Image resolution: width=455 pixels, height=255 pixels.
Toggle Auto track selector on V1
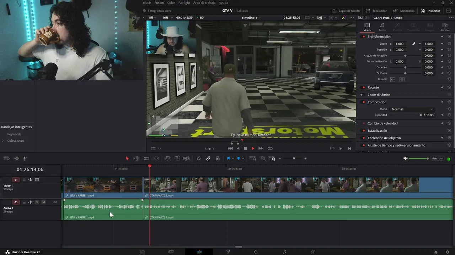click(30, 180)
